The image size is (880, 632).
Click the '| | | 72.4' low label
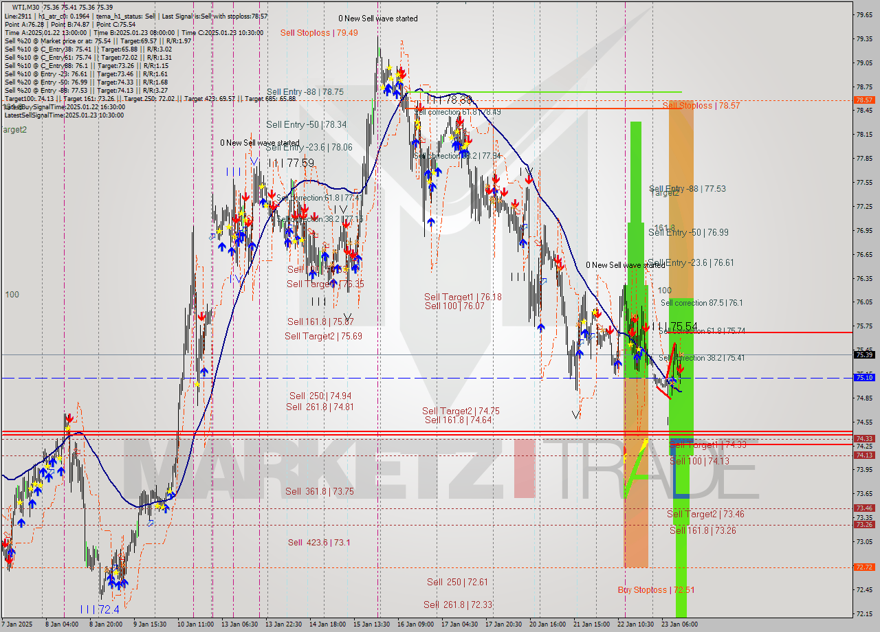99,609
